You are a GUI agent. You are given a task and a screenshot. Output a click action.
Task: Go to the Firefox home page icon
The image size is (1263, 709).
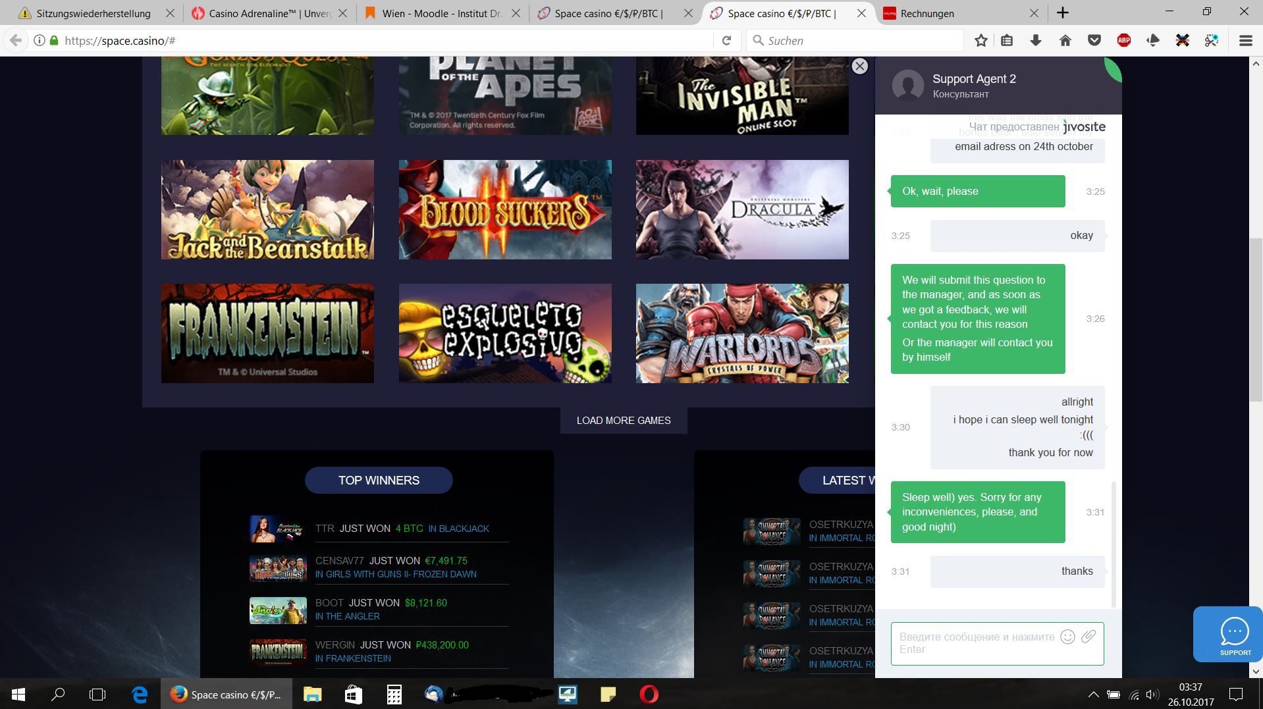[1065, 41]
